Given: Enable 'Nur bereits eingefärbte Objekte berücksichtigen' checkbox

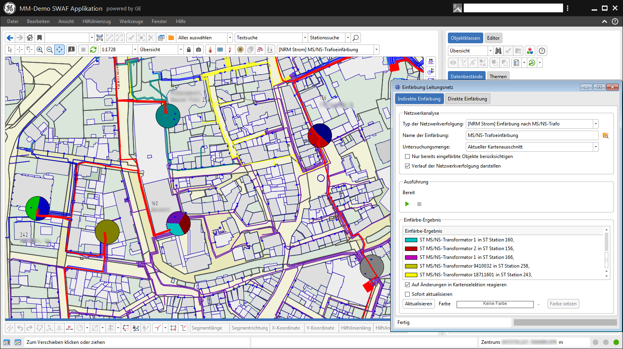Looking at the screenshot, I should click(x=407, y=156).
